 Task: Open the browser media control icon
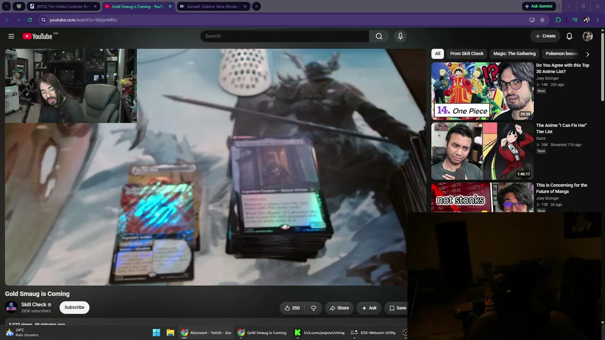(x=575, y=20)
